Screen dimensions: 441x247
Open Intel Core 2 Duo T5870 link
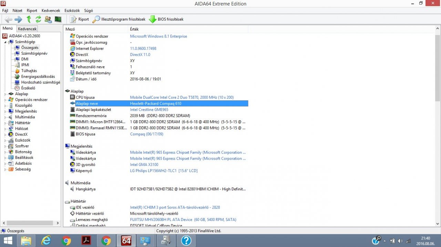pyautogui.click(x=182, y=98)
